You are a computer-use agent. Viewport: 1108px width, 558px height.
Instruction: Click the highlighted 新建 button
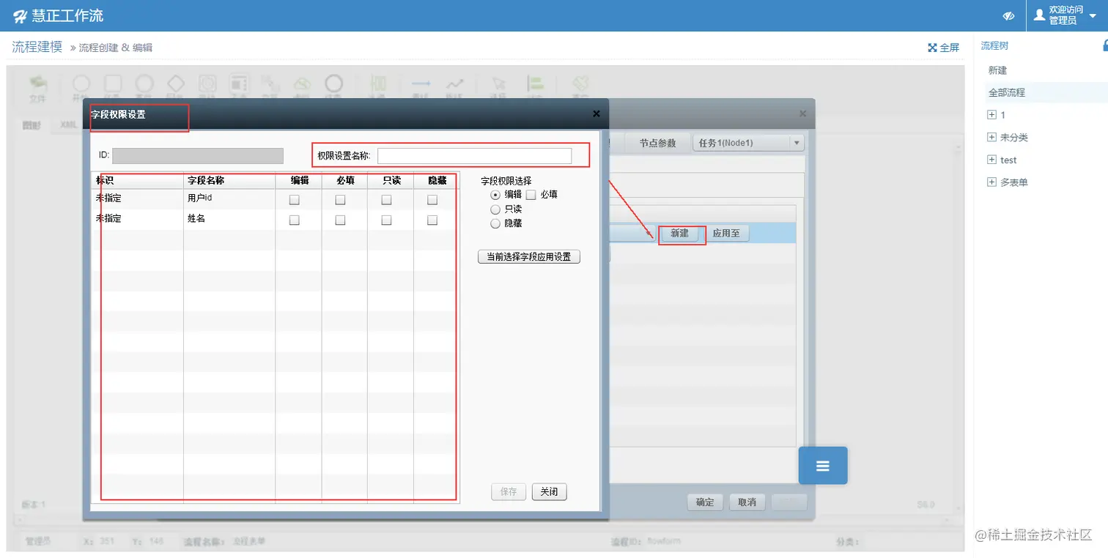click(x=681, y=233)
